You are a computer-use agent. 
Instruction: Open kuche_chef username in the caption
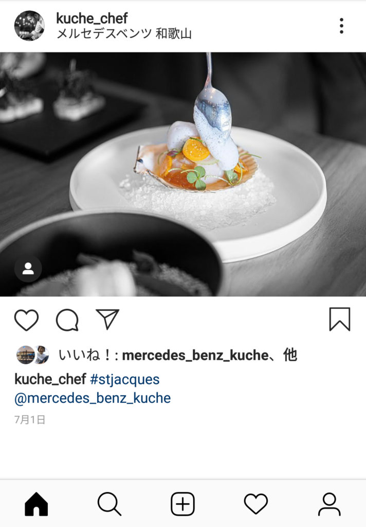pyautogui.click(x=50, y=379)
